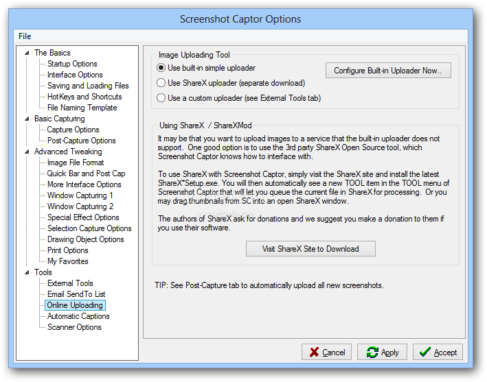Open My Favorites page
Viewport: 487px width, 382px height.
click(x=68, y=261)
